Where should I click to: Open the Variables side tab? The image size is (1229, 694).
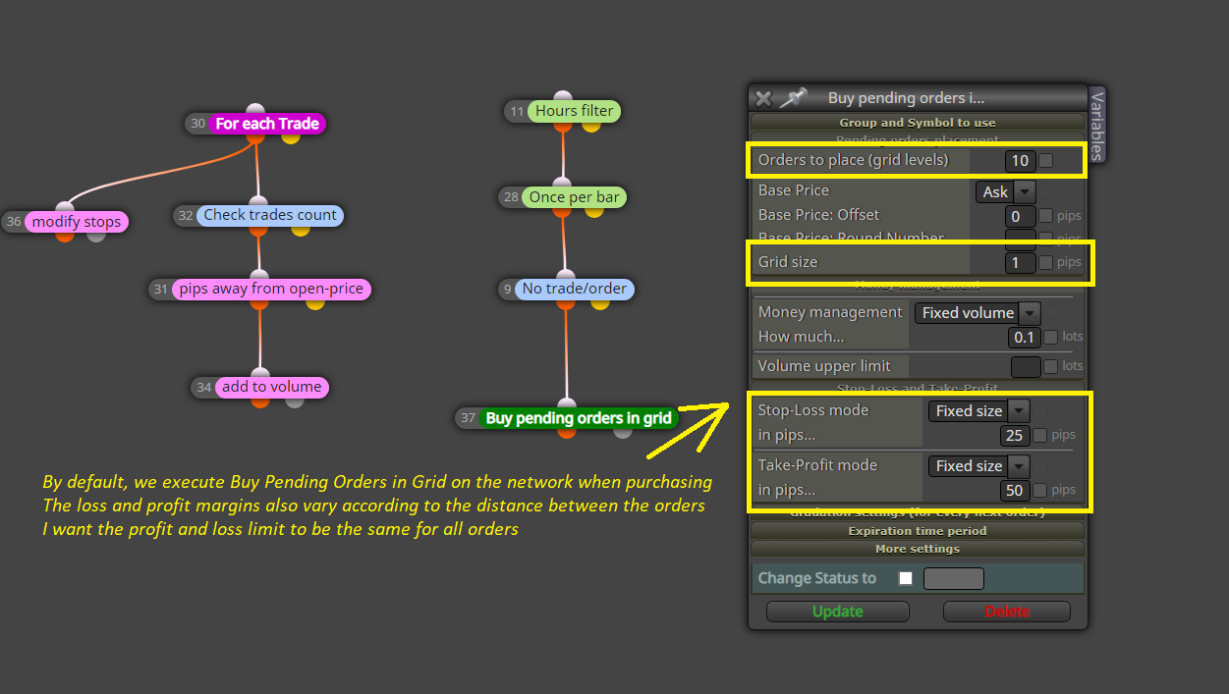(x=1097, y=124)
